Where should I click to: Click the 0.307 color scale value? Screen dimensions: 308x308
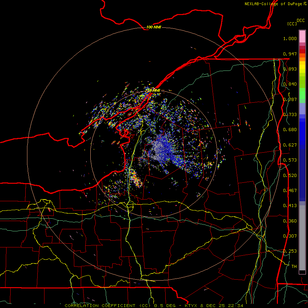click(290, 236)
